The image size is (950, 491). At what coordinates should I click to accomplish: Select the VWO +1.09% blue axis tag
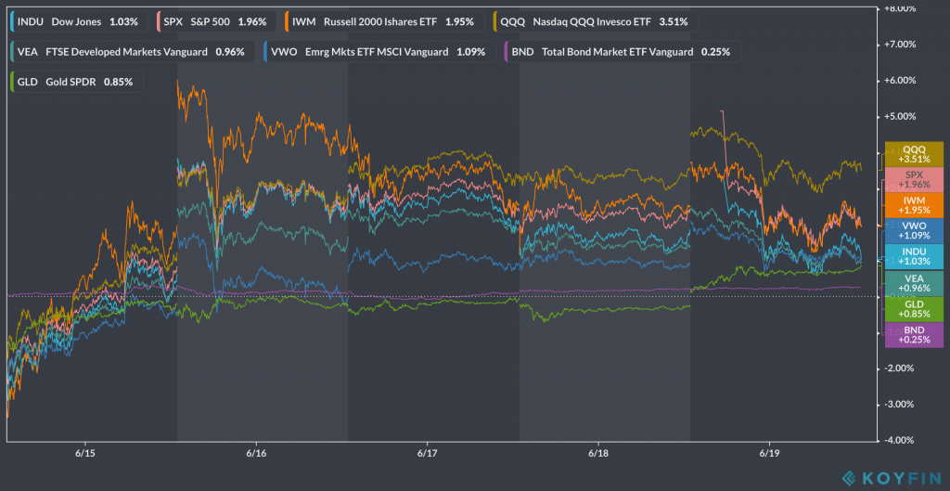point(914,231)
